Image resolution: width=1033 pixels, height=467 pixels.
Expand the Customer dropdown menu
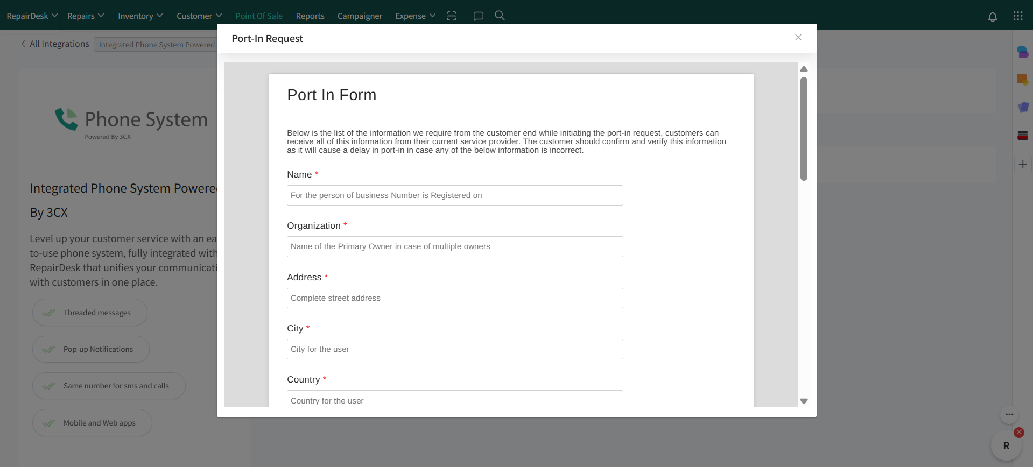pyautogui.click(x=199, y=16)
